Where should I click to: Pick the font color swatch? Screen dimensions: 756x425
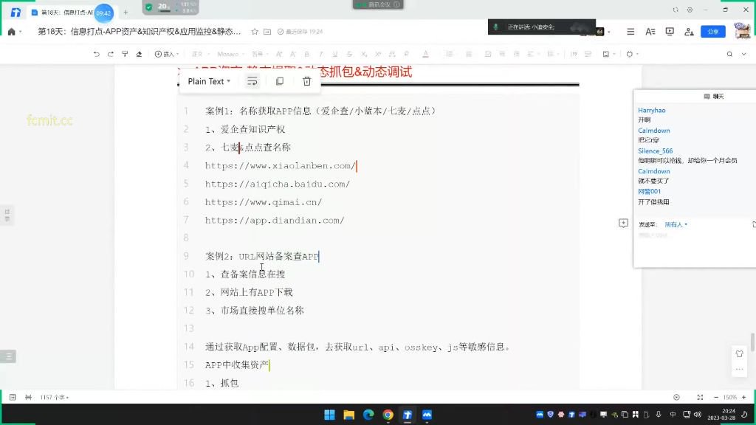(x=425, y=54)
